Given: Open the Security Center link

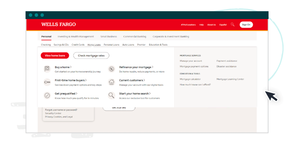Looking at the screenshot, I should click(x=53, y=113).
